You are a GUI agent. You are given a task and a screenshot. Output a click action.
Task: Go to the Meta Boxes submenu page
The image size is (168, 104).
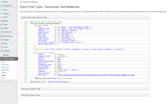tap(5, 70)
